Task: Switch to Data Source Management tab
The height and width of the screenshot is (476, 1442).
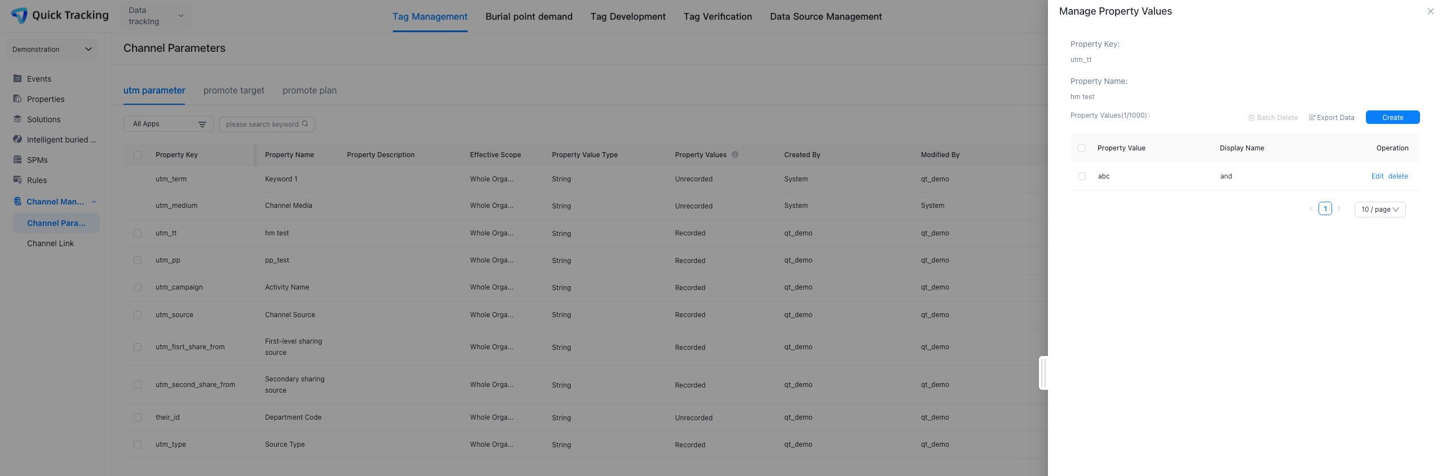Action: tap(826, 16)
